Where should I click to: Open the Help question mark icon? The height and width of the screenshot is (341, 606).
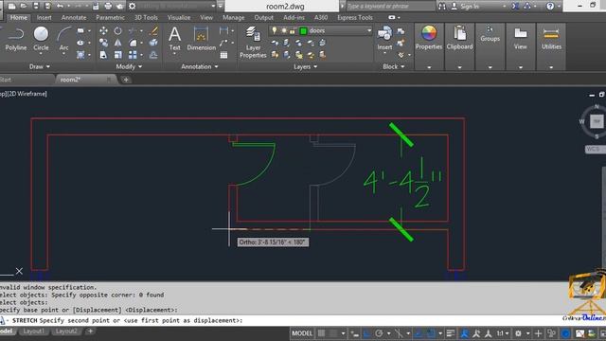pos(550,7)
